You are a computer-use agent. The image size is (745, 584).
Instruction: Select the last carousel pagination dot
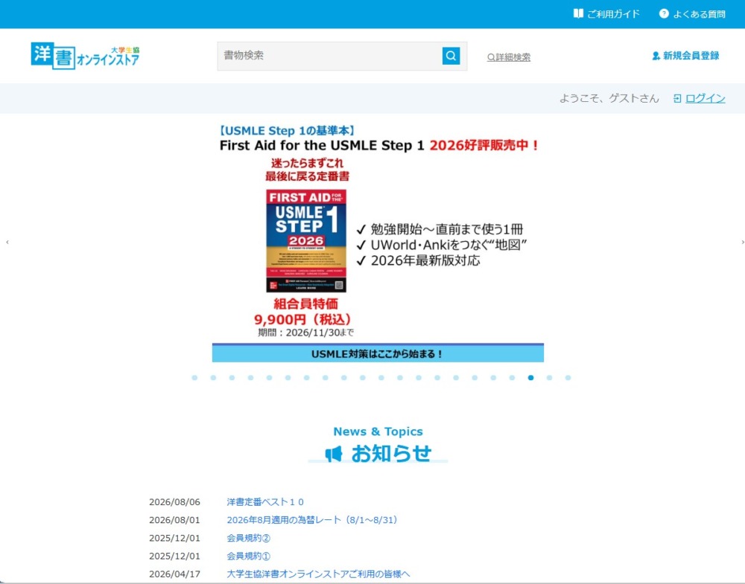(568, 378)
